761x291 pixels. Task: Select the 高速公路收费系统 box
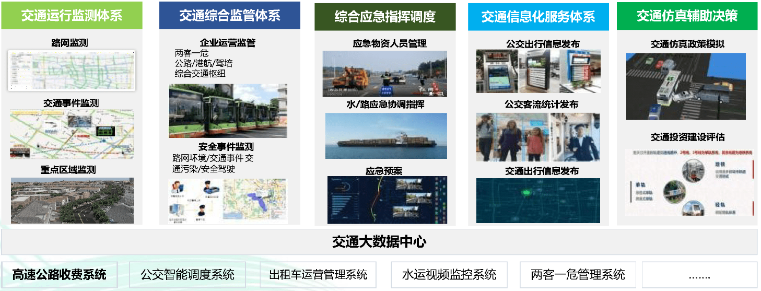coord(59,274)
